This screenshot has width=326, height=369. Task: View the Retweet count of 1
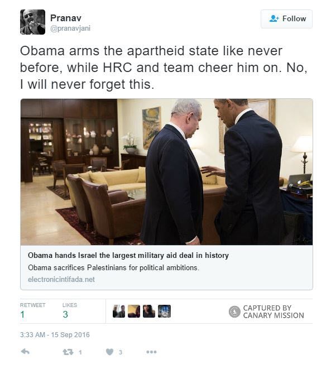coord(22,314)
